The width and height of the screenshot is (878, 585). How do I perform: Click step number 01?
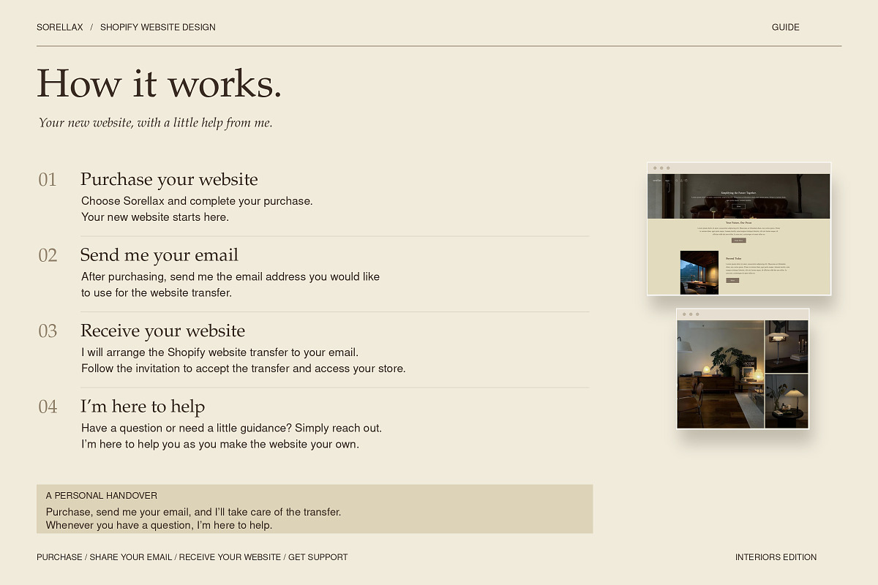(x=48, y=180)
